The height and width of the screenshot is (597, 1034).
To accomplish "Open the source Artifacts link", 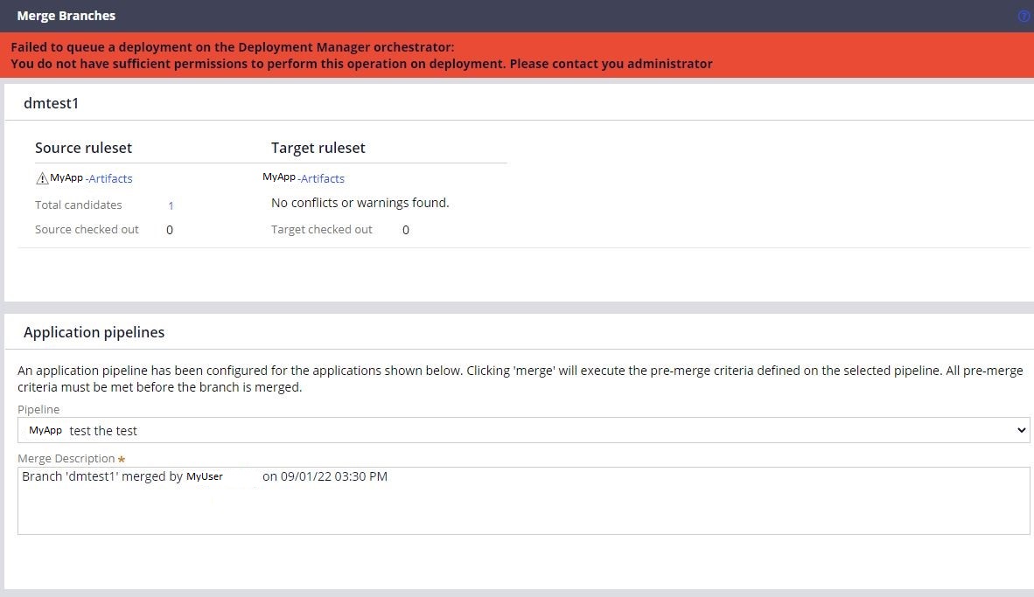I will click(110, 178).
